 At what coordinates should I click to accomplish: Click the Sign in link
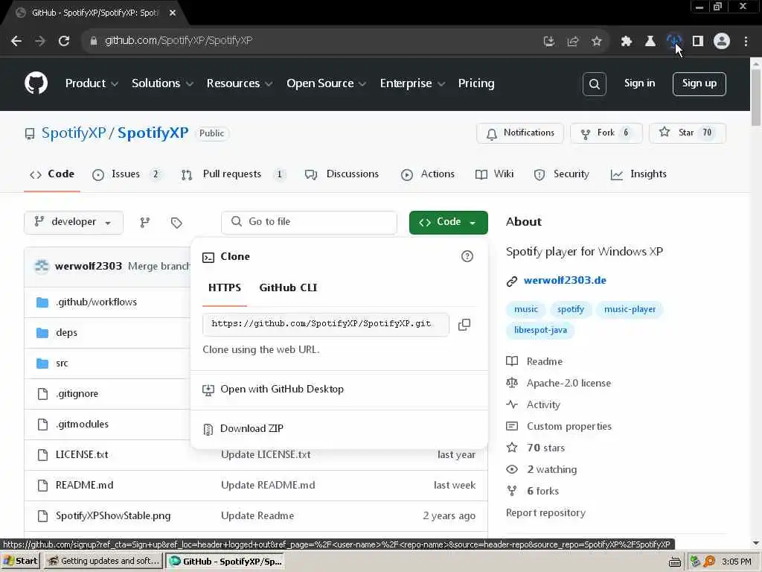[639, 83]
